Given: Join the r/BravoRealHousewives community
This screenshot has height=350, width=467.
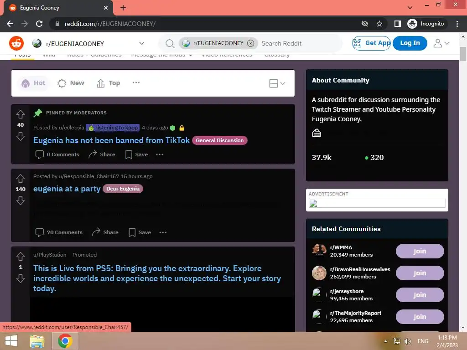Looking at the screenshot, I should click(420, 273).
